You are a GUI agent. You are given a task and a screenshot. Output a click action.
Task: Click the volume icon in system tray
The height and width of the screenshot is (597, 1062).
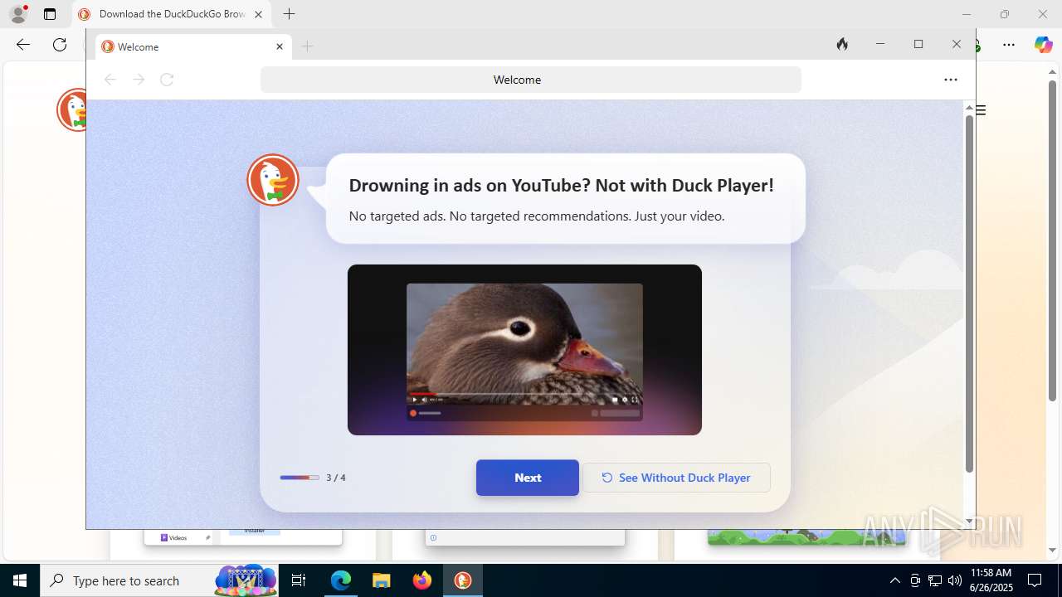click(955, 580)
